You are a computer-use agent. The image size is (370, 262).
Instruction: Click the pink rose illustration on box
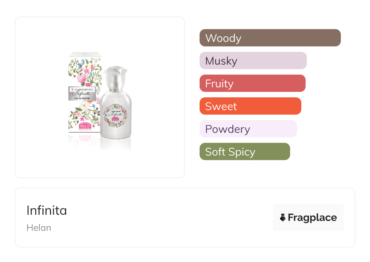click(82, 79)
